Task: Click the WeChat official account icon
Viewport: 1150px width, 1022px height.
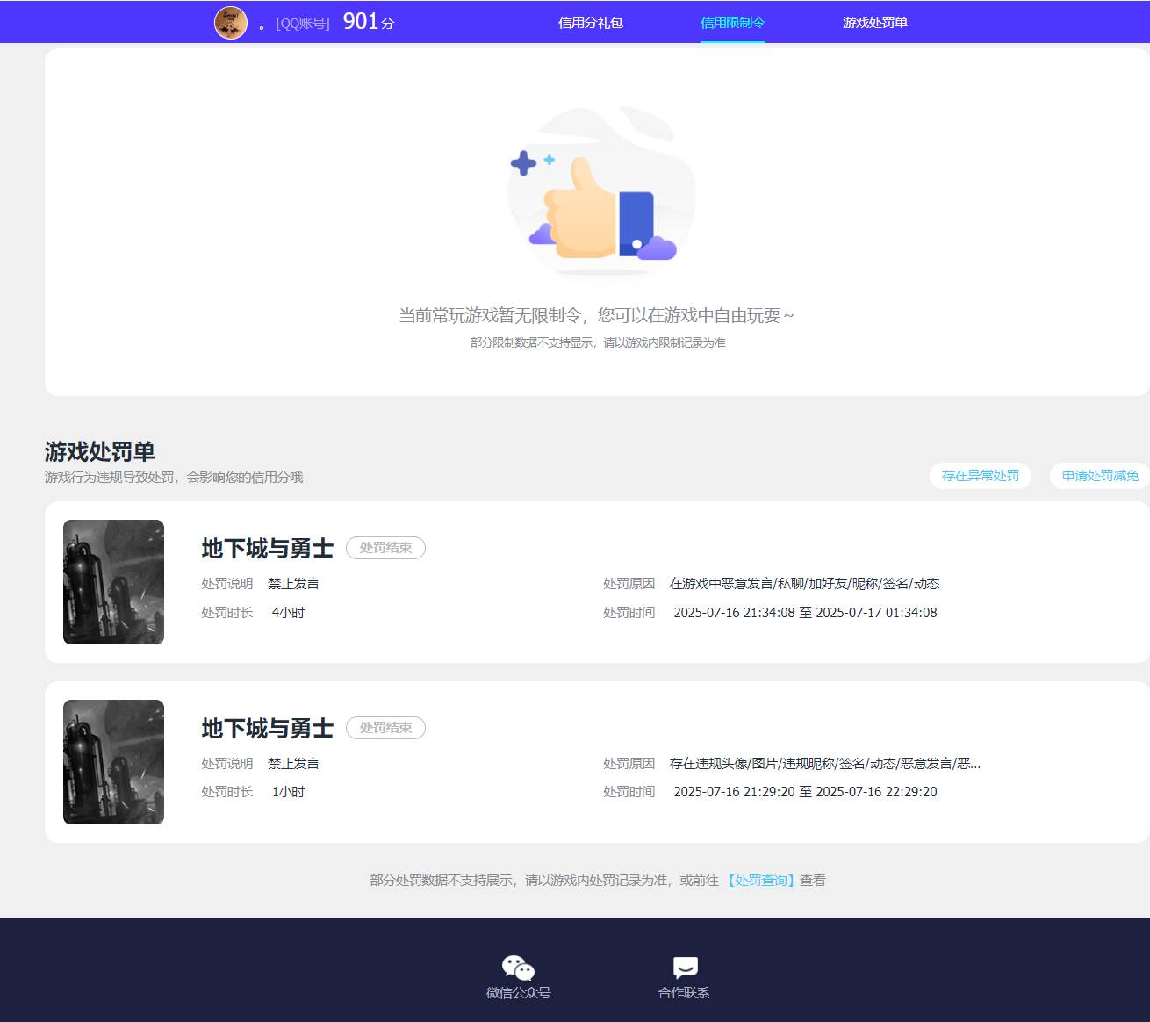Action: (518, 968)
